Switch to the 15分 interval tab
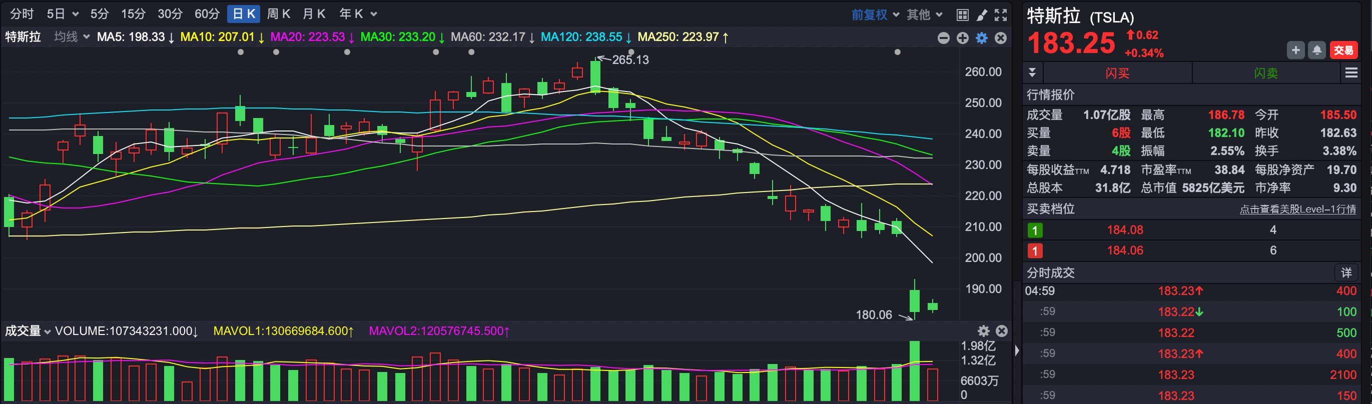The image size is (1372, 404). pos(133,14)
